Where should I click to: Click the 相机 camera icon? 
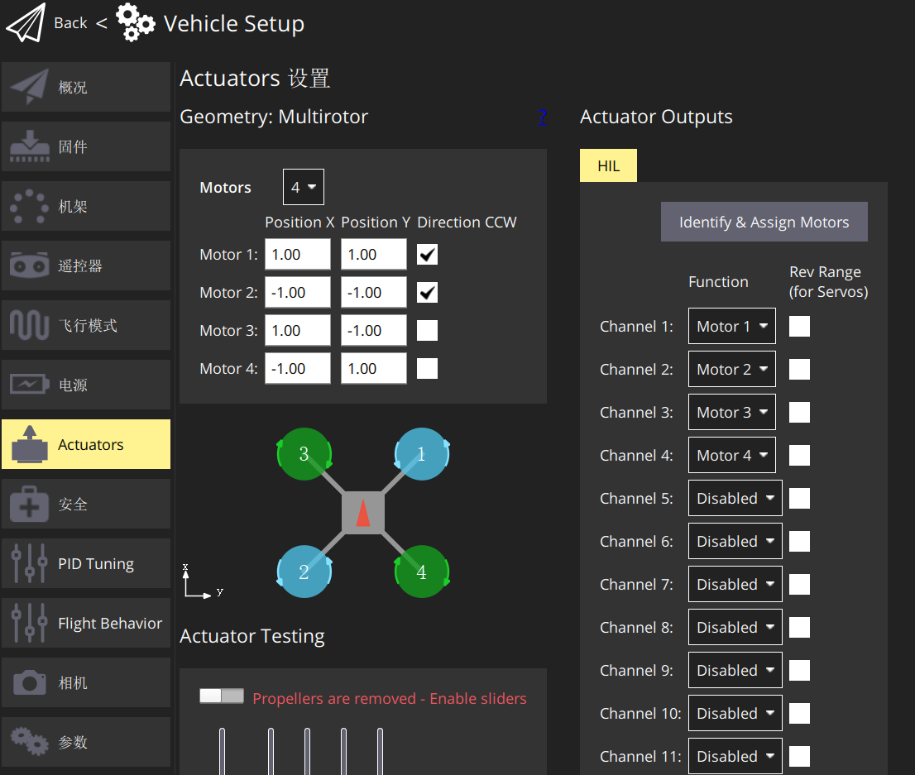(29, 682)
